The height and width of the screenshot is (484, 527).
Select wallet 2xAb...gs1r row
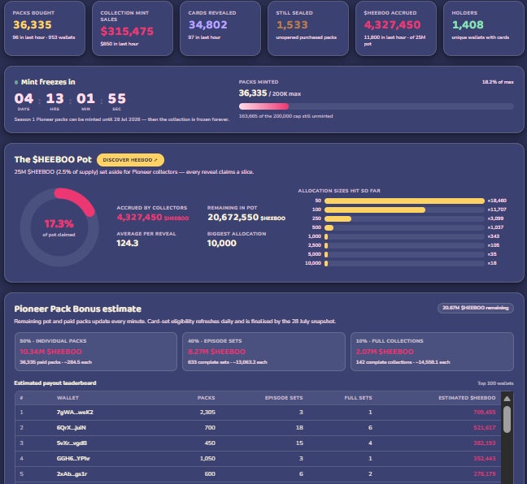click(x=258, y=474)
